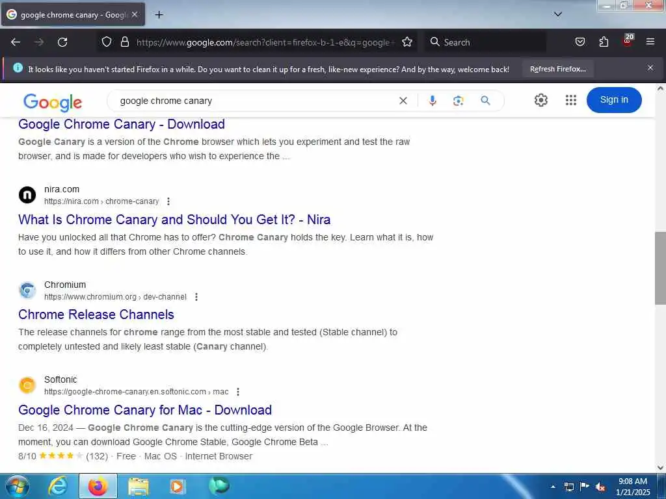This screenshot has height=499, width=666.
Task: Go to the Google logo homepage
Action: click(x=53, y=102)
